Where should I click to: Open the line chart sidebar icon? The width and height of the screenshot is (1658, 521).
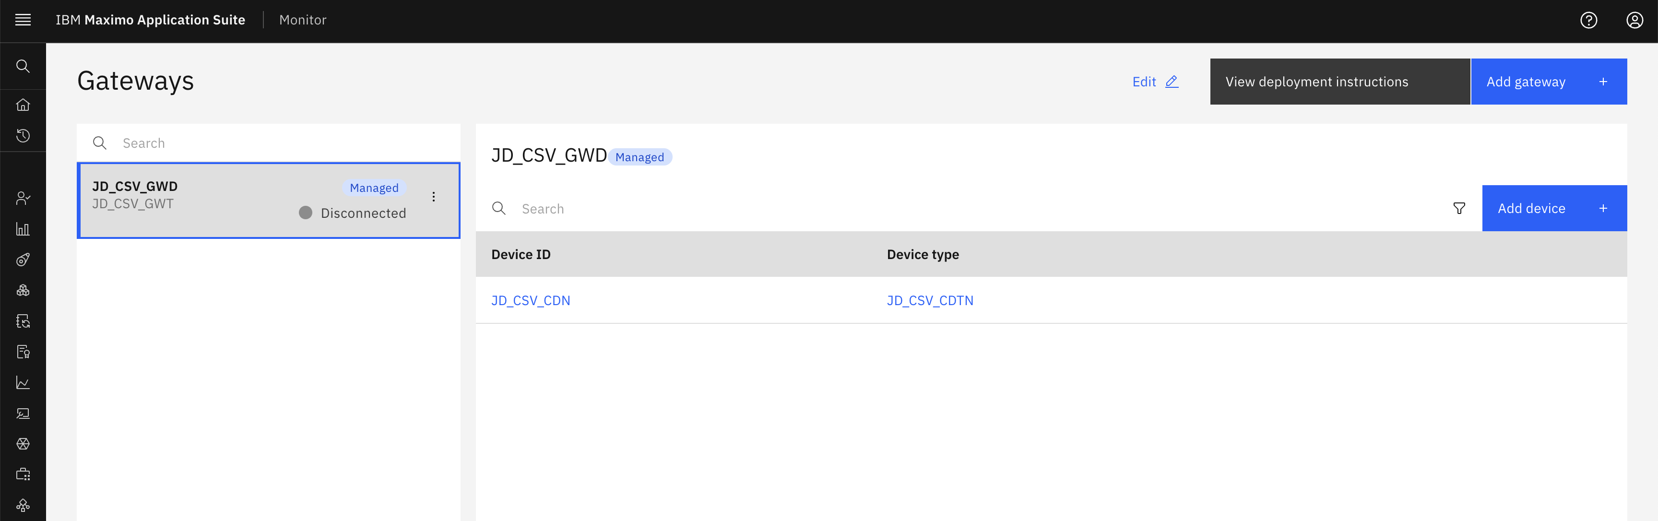[23, 382]
